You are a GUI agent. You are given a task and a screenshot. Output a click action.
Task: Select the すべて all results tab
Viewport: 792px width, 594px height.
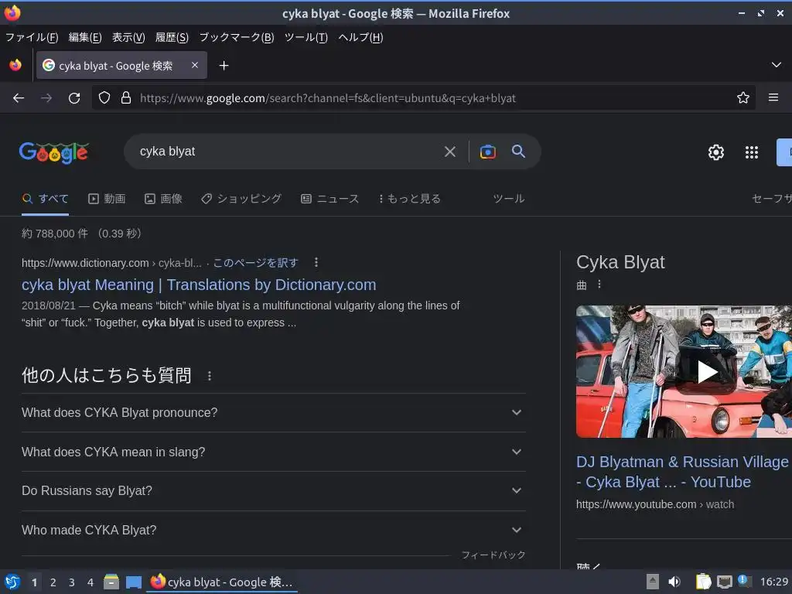click(45, 199)
